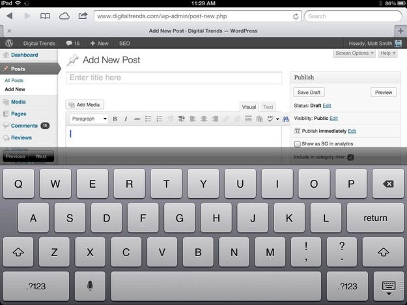407x305 pixels.
Task: Click the unlink icon
Action: 237,119
